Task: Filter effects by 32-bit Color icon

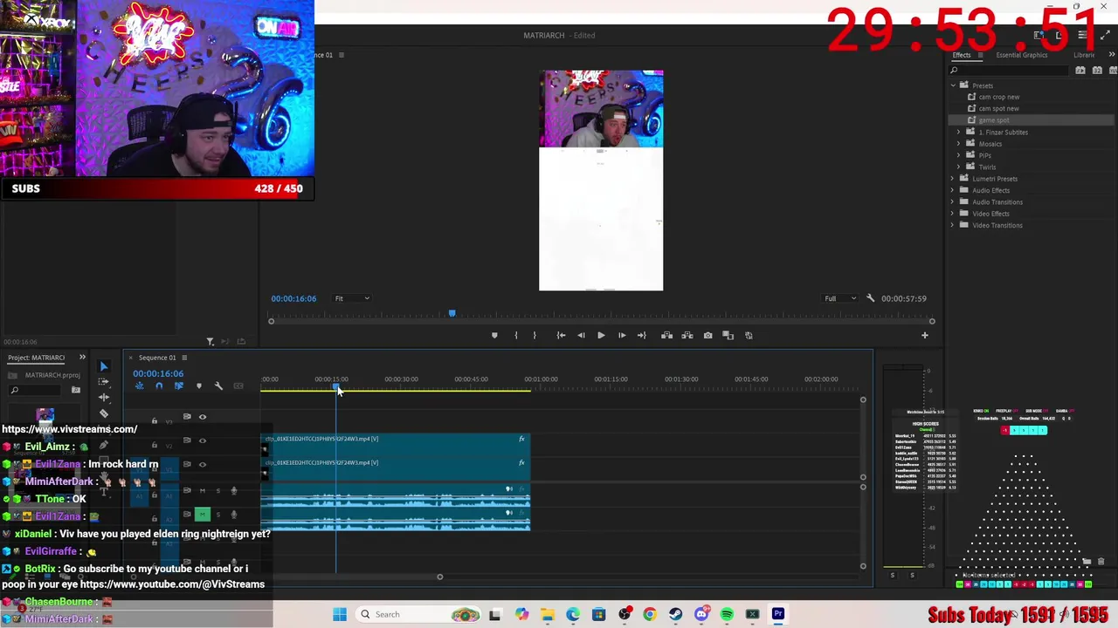Action: pyautogui.click(x=1095, y=71)
